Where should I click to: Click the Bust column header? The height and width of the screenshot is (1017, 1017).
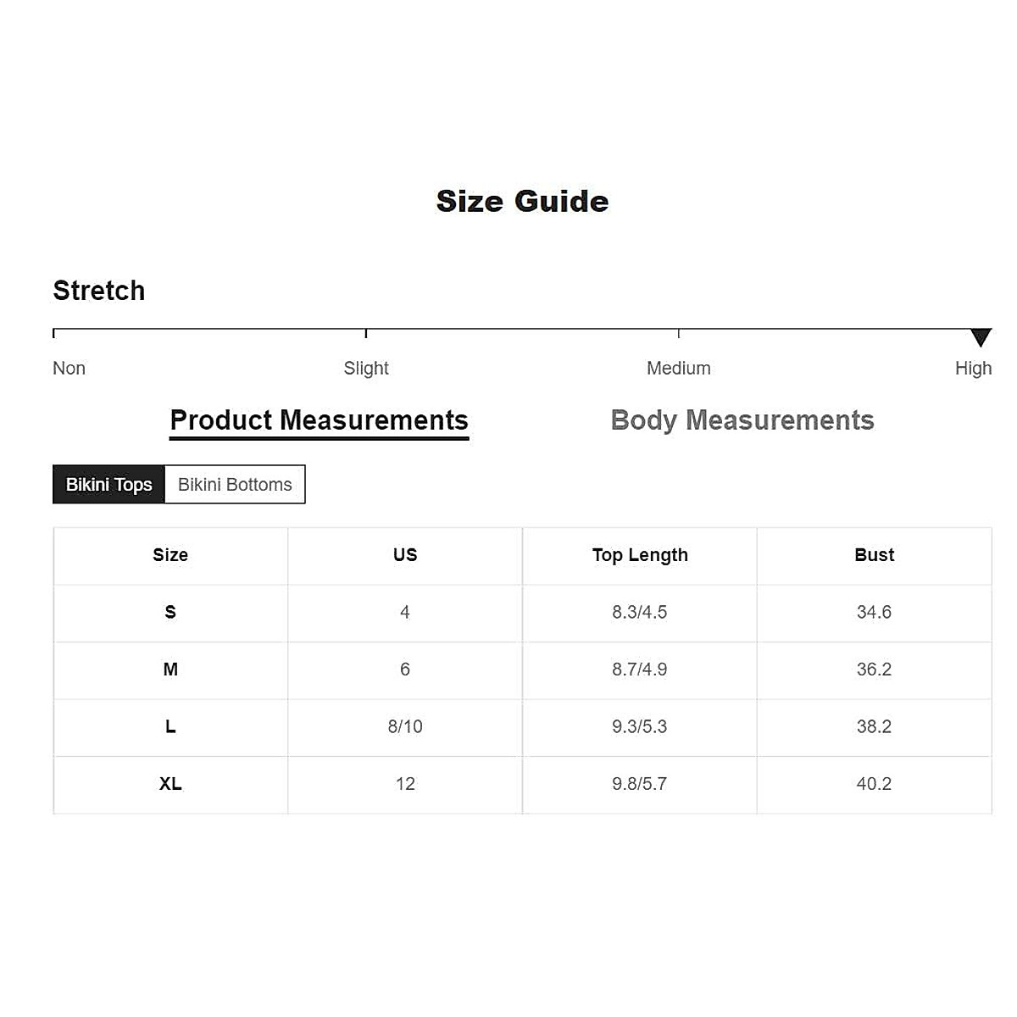tap(874, 555)
